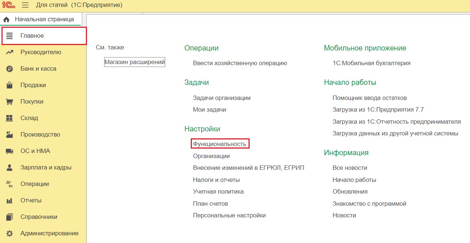The image size is (470, 243).
Task: Click the Операции Дт/Кт icon
Action: click(10, 184)
